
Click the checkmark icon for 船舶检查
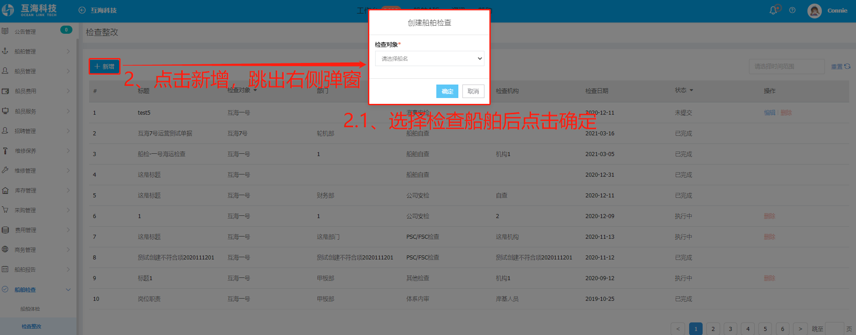click(x=5, y=289)
